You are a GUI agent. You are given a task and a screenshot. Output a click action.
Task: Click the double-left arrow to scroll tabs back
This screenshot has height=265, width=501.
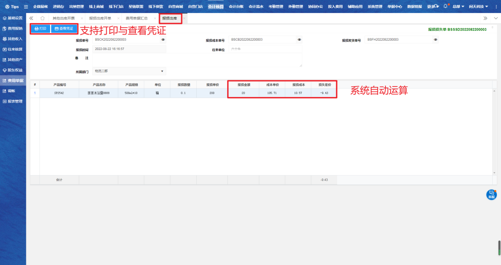32,18
